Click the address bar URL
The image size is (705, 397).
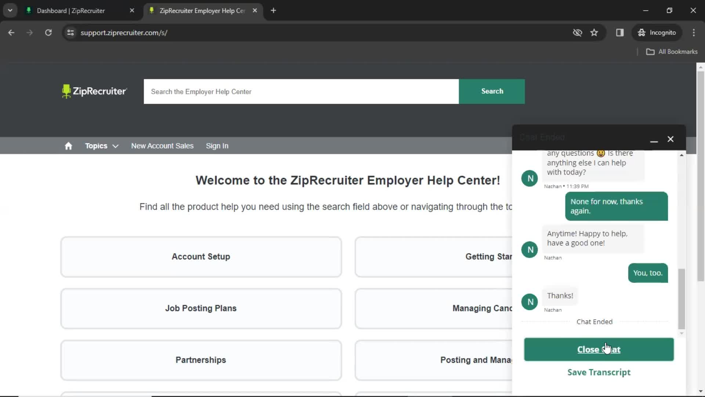[124, 33]
